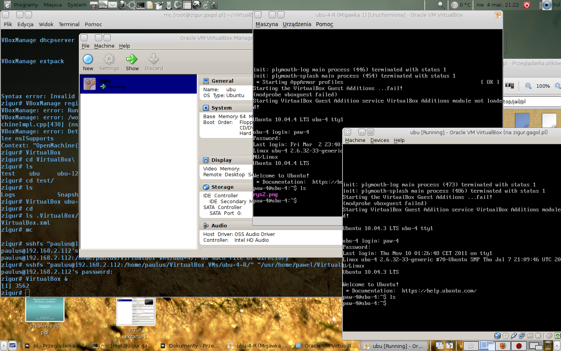561x351 pixels.
Task: Click hard disk activity icon in status bar
Action: [497, 336]
